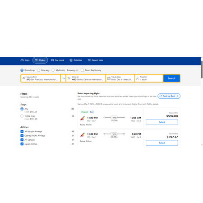Switch to Car rental tab
Screen dimensions: 203x203
click(57, 60)
